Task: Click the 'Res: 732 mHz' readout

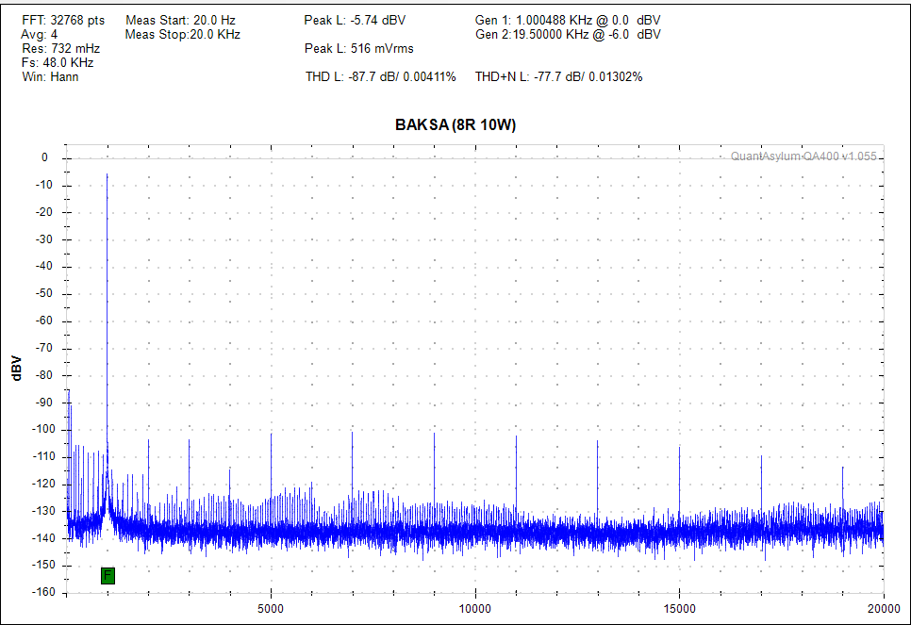Action: tap(61, 48)
